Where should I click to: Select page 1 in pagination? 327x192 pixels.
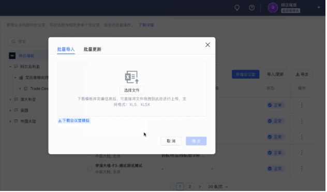click(x=181, y=187)
